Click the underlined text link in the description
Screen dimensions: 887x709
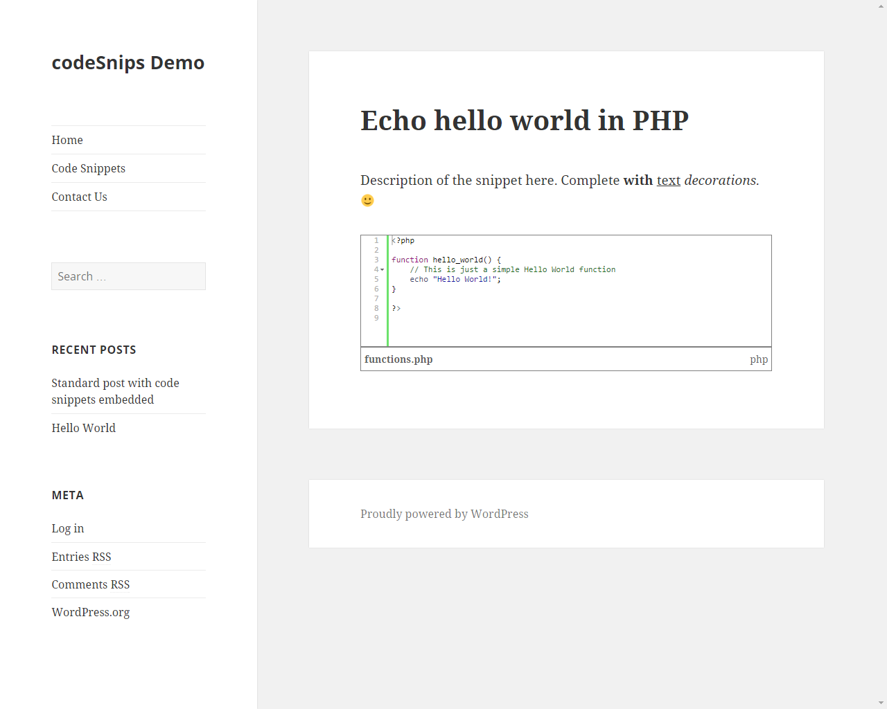point(669,180)
